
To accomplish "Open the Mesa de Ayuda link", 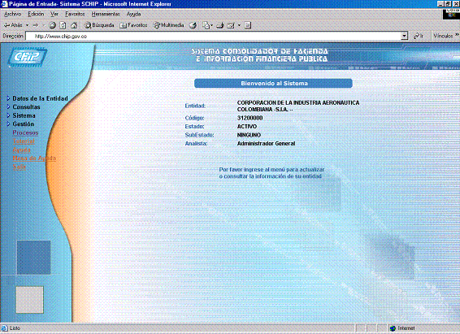I will [34, 158].
